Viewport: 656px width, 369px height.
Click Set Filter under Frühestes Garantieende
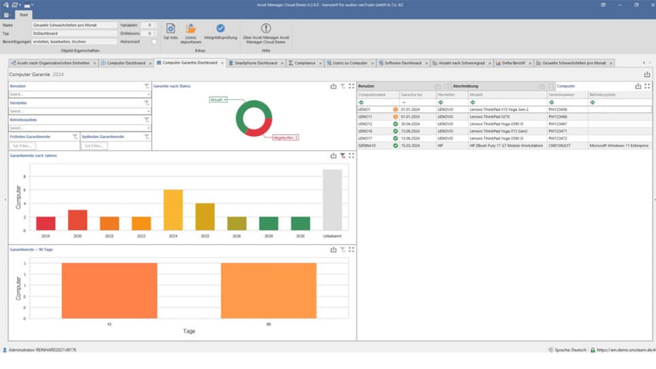tap(22, 146)
